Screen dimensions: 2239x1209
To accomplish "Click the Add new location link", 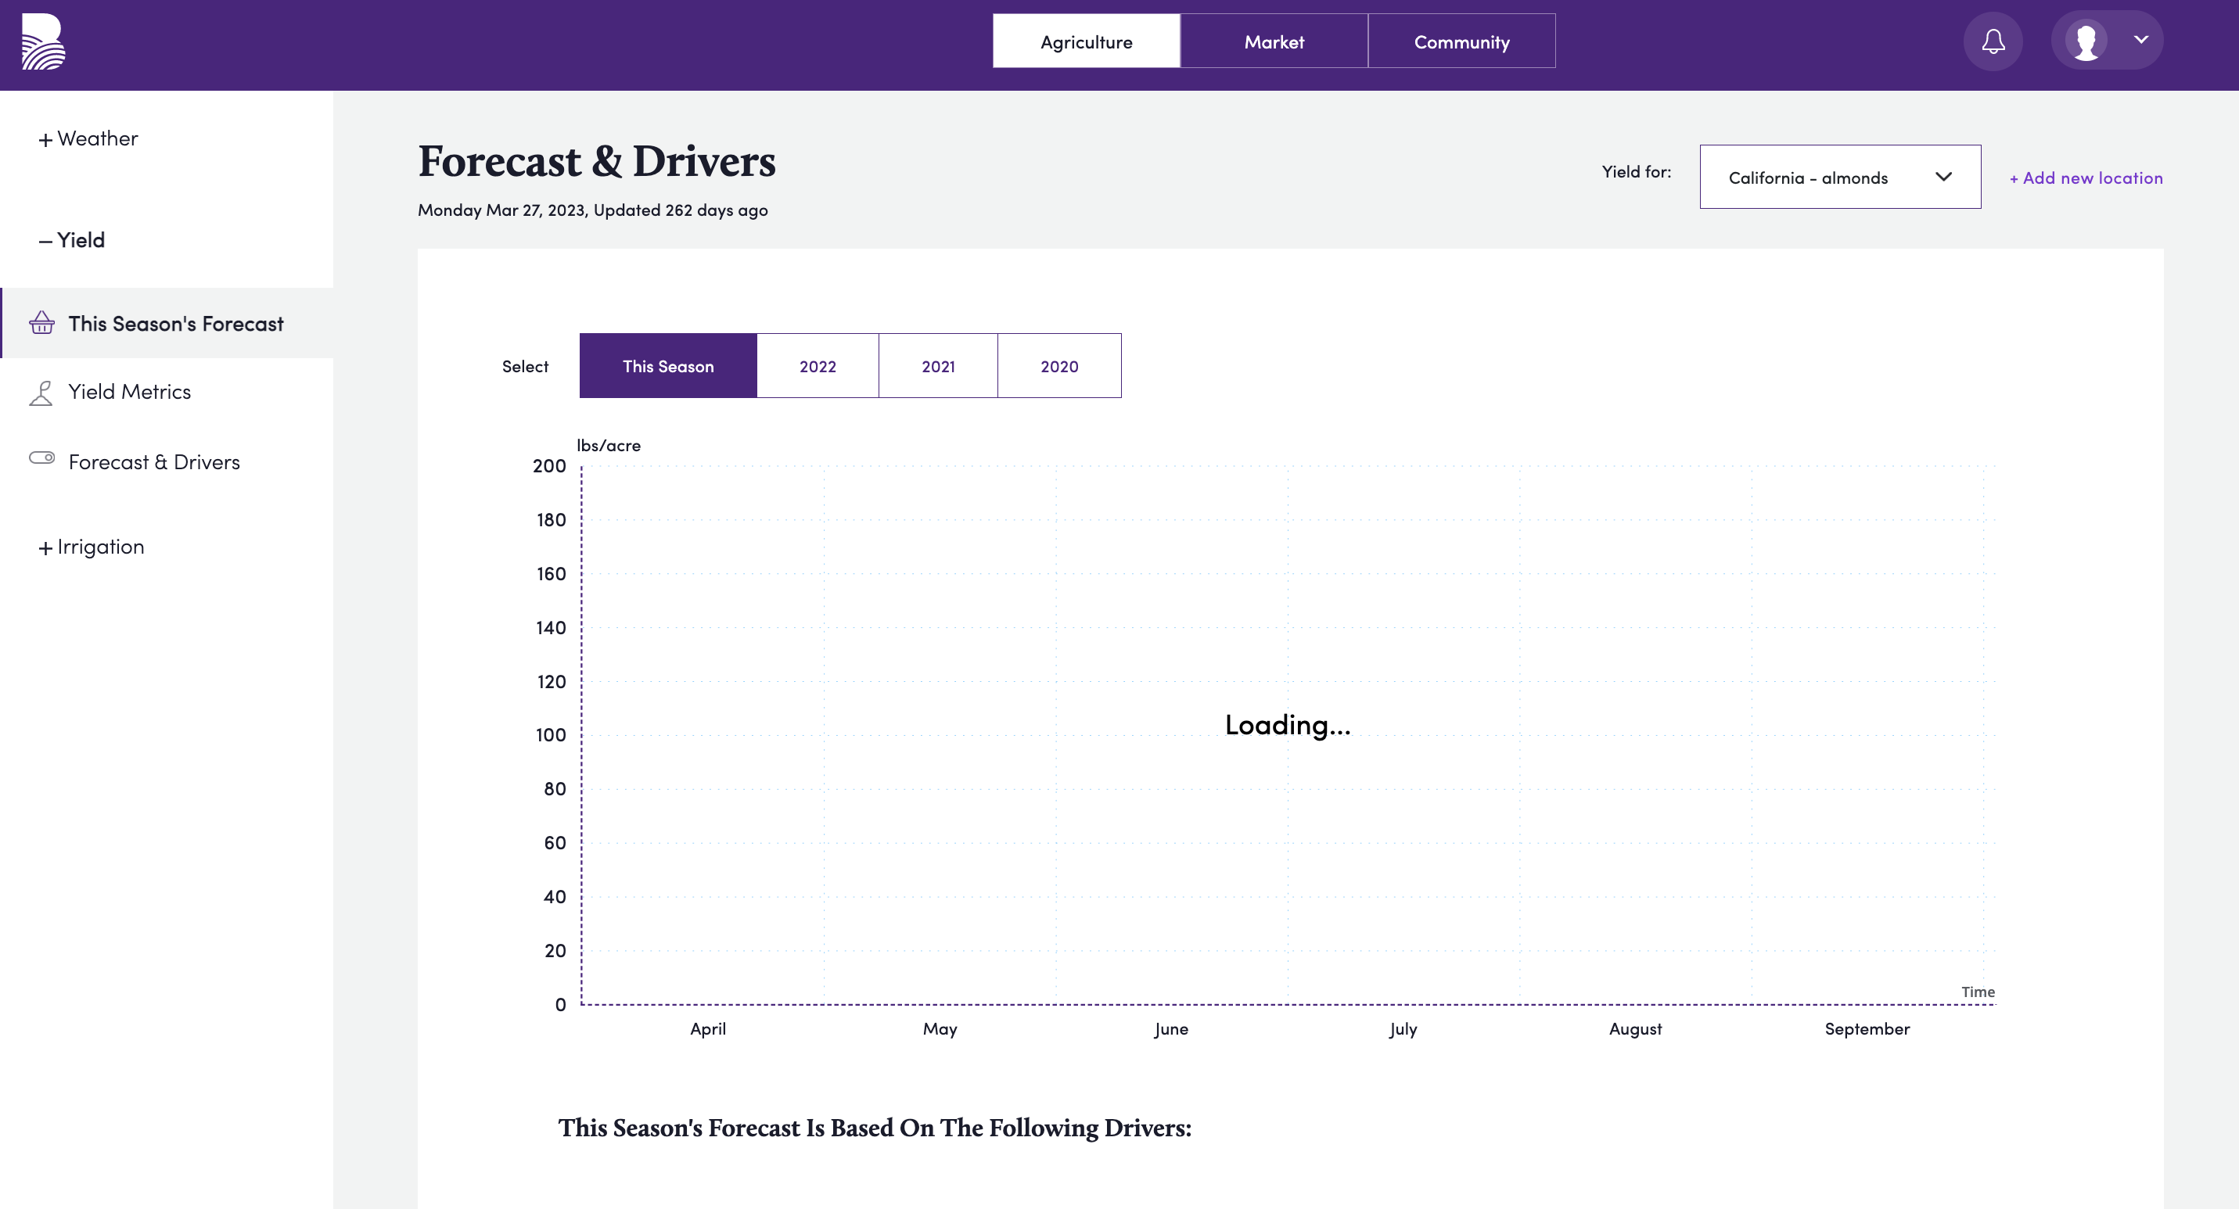I will tap(2084, 176).
